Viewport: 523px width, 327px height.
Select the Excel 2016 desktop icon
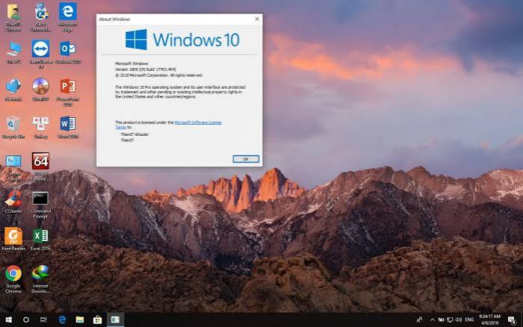40,239
